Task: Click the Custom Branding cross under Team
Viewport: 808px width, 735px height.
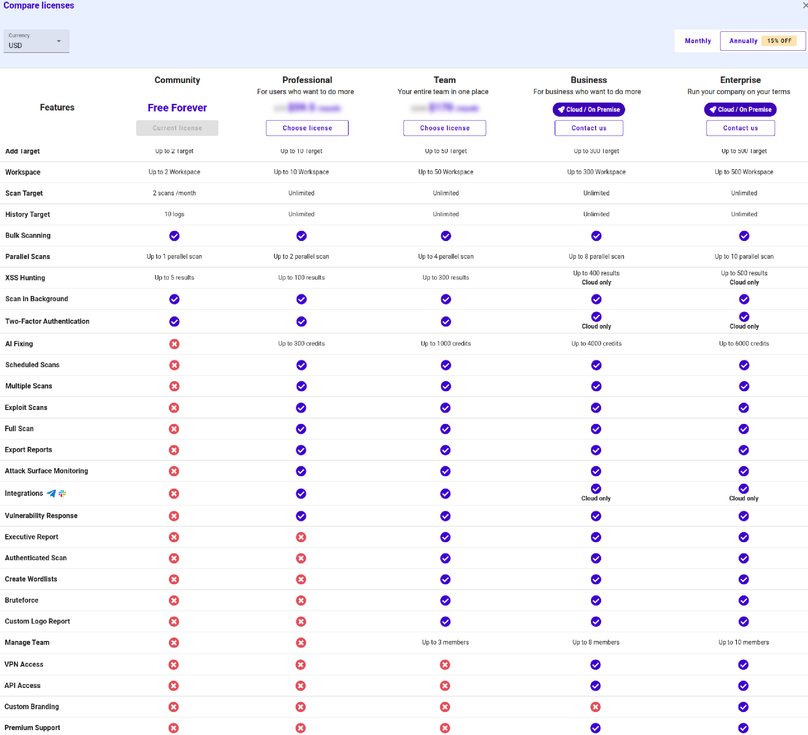Action: tap(445, 707)
